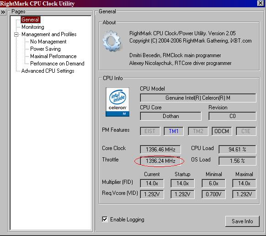
Task: Toggle the Enable Logging checkbox
Action: pyautogui.click(x=105, y=219)
